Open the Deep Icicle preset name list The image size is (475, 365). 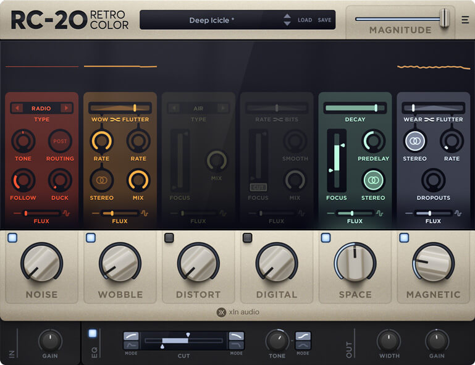(211, 20)
